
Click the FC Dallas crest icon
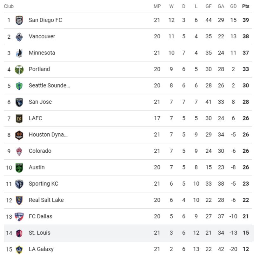pyautogui.click(x=19, y=217)
